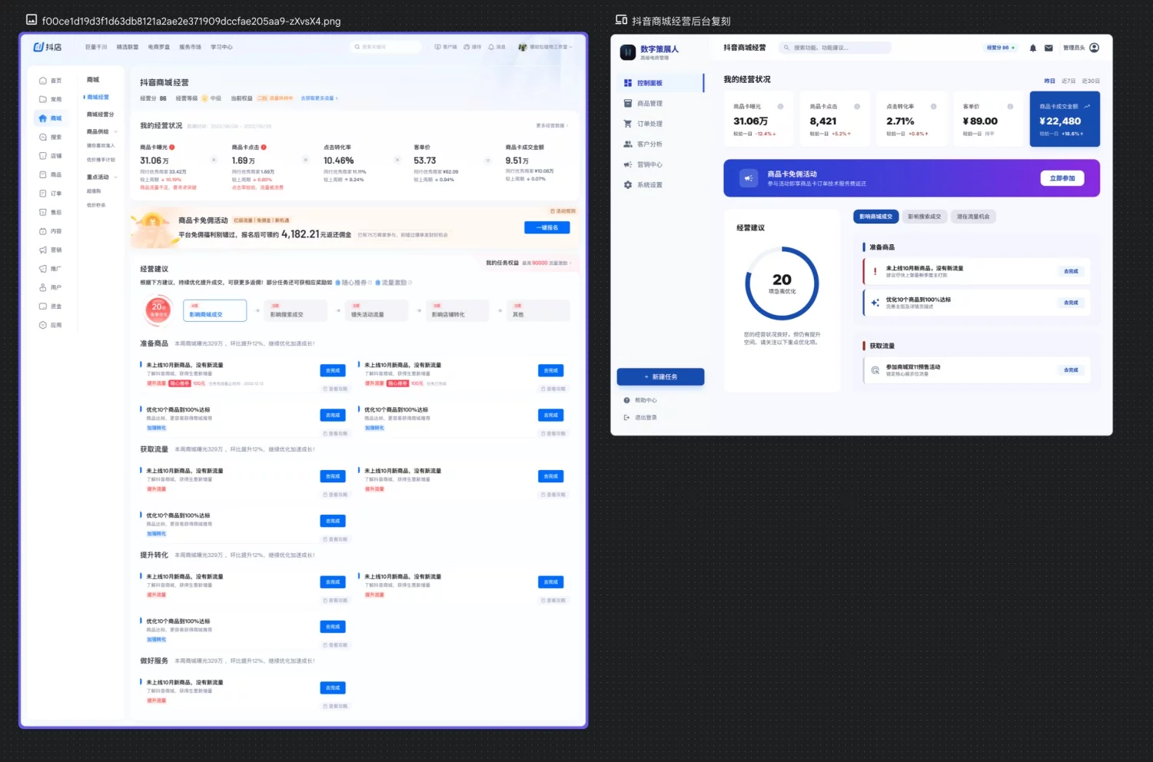Click the 抖店 logo at top left
1153x762 pixels.
(x=47, y=47)
